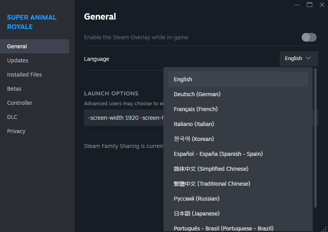Select the Korean language option

pos(238,139)
